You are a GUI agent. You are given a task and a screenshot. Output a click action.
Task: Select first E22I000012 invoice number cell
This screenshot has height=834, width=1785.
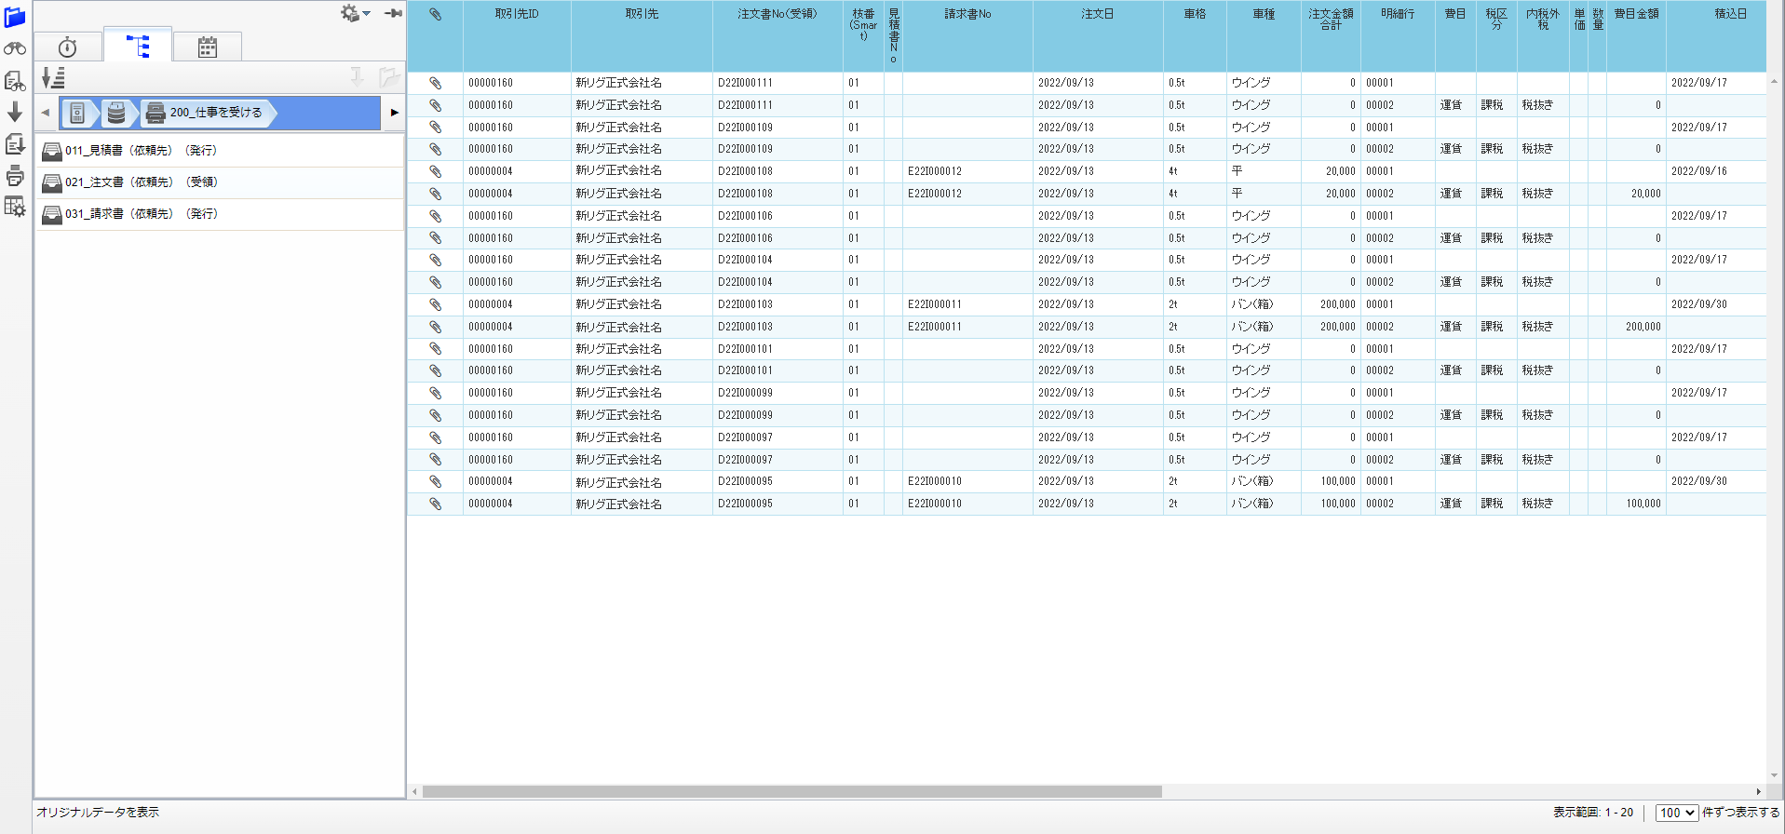click(967, 171)
